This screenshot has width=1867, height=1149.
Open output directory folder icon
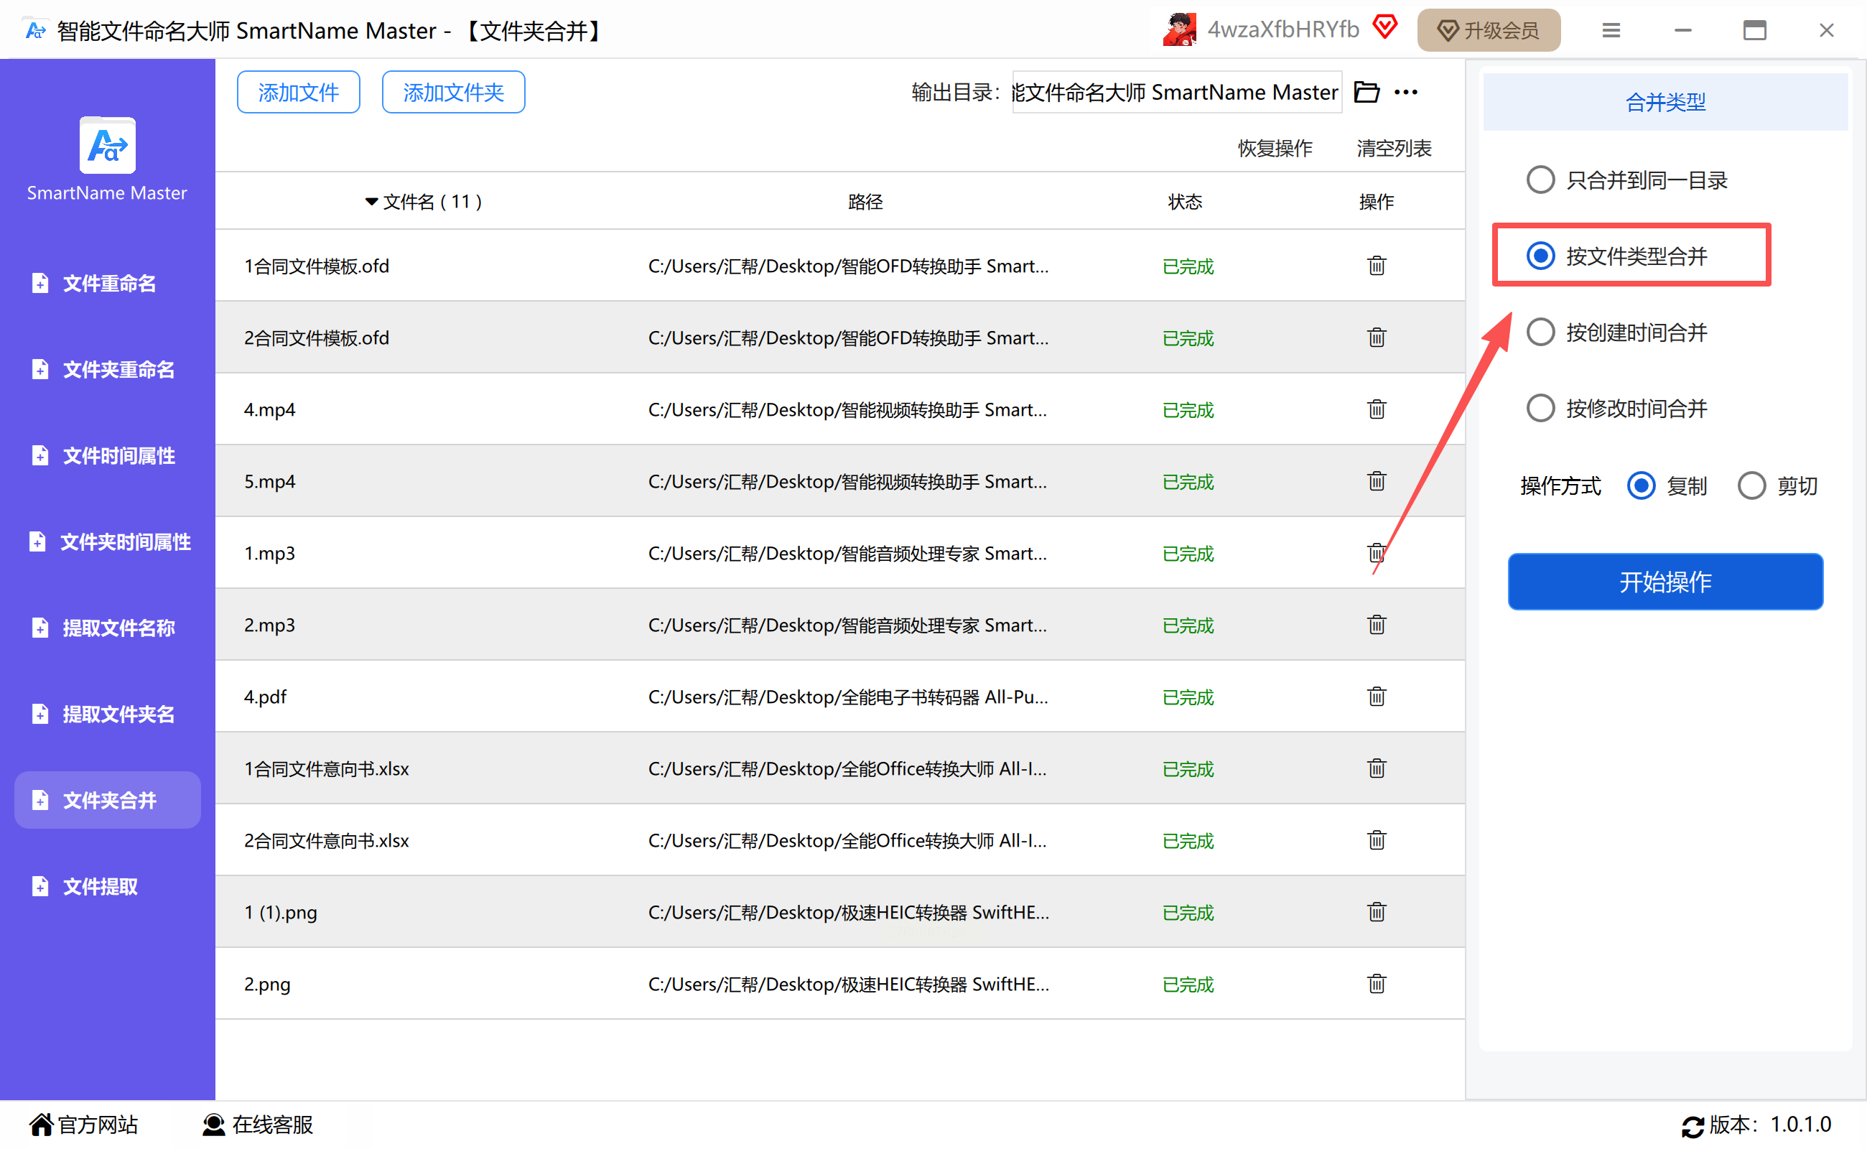tap(1367, 93)
